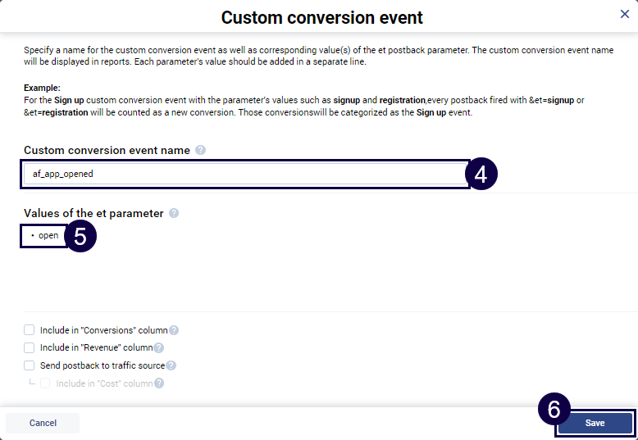Viewport: 638px width, 440px height.
Task: Show help for the Conversions column option
Action: point(174,330)
